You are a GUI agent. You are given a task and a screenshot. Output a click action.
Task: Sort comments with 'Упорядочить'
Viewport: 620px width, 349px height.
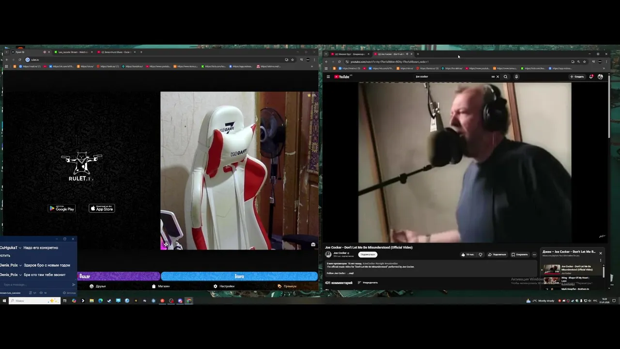(x=368, y=283)
